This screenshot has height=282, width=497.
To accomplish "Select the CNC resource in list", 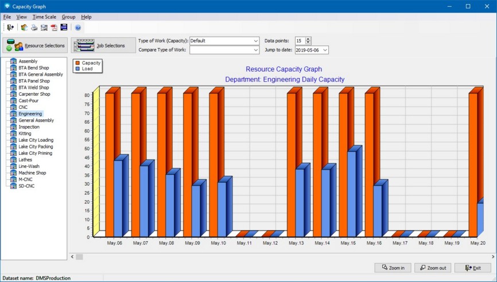I will click(x=23, y=107).
